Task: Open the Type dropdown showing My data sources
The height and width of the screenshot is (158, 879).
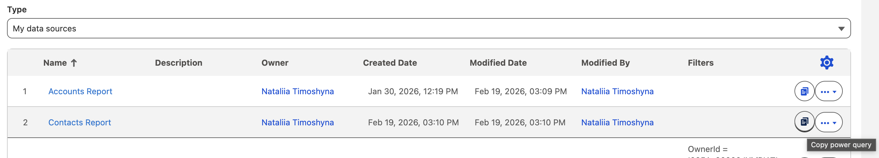Action: (429, 29)
